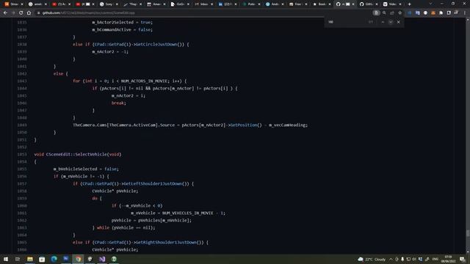Open the Windows Start menu

6,259
